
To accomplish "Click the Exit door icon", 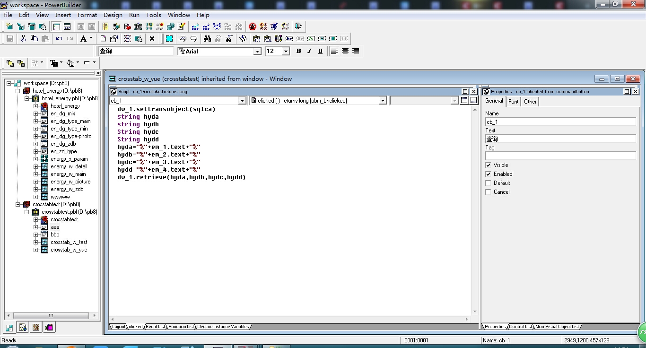I will pyautogui.click(x=298, y=26).
